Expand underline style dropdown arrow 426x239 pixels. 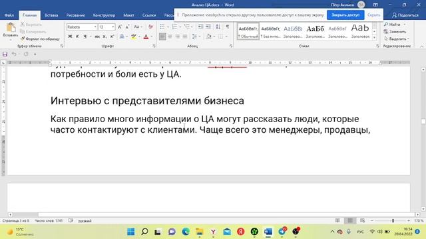(90, 37)
